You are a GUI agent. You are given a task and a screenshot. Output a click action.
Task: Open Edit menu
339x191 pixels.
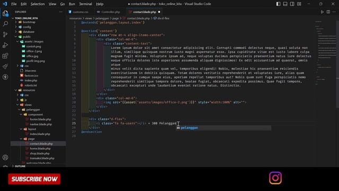23,4
